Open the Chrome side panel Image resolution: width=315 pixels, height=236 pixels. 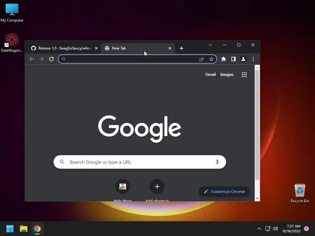pyautogui.click(x=233, y=59)
